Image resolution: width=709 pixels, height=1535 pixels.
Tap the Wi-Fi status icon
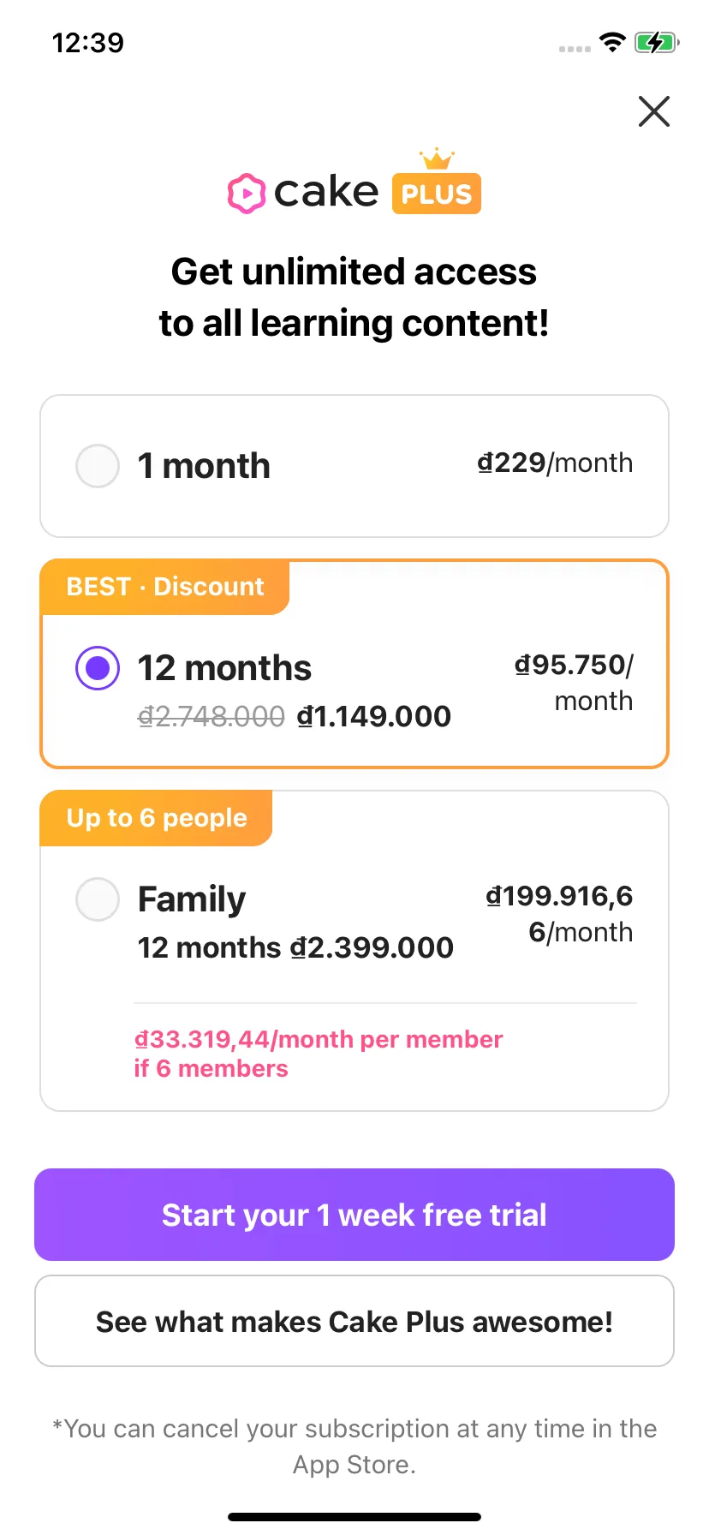(612, 42)
